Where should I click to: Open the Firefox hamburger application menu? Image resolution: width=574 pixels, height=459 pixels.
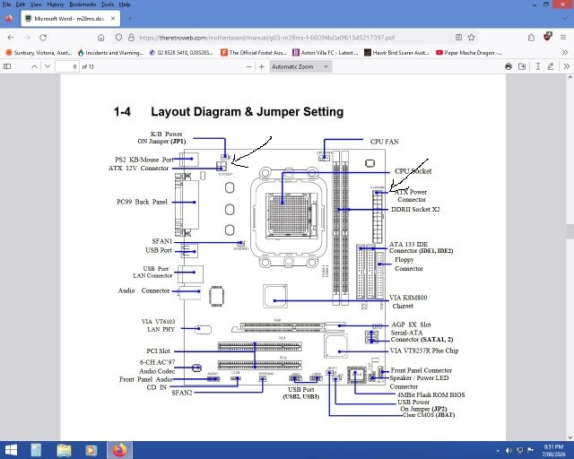coord(563,38)
